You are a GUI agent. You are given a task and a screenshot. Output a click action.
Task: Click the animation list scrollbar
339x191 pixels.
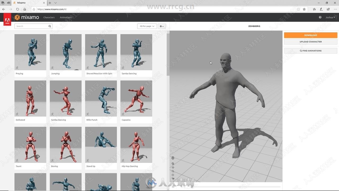point(168,54)
